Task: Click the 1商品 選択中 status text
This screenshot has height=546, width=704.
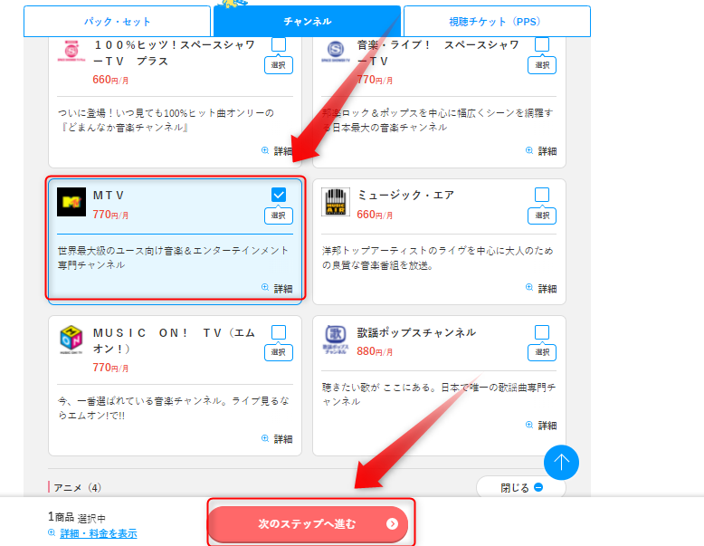Action: [x=77, y=518]
